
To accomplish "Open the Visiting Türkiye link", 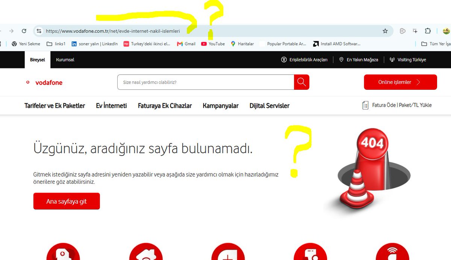I will (x=408, y=60).
